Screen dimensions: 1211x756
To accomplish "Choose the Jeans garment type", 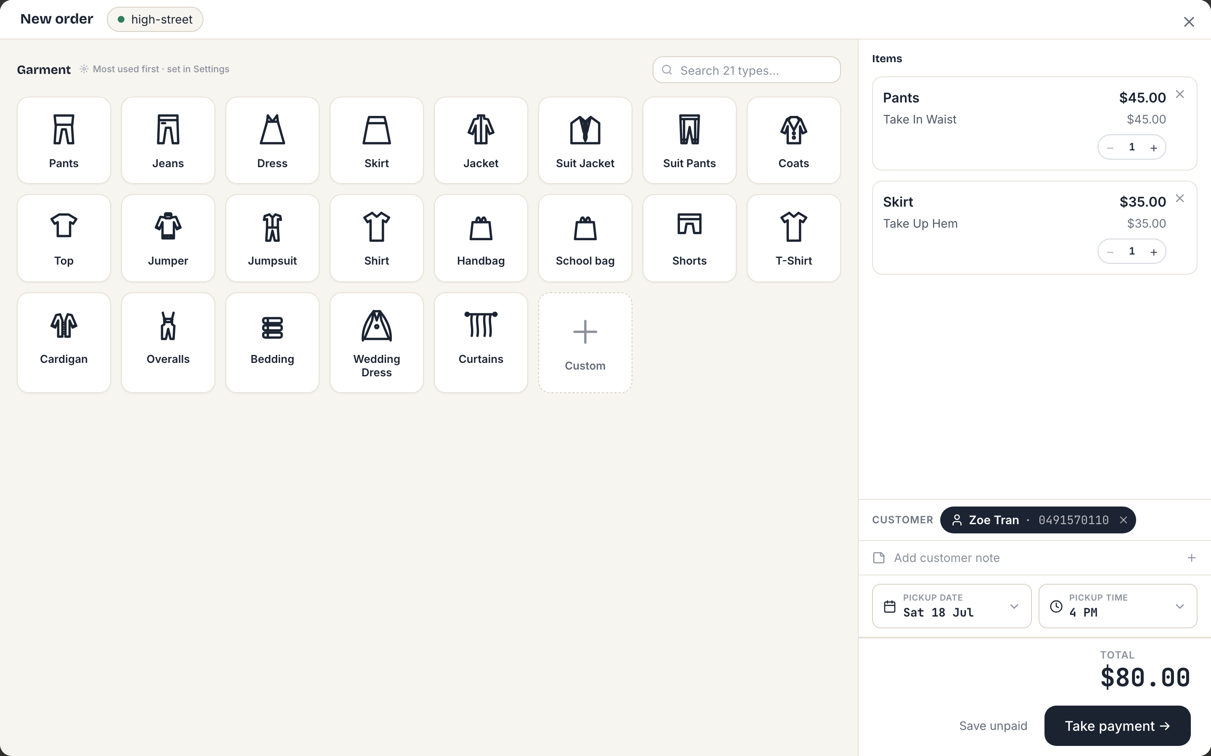I will [x=168, y=140].
